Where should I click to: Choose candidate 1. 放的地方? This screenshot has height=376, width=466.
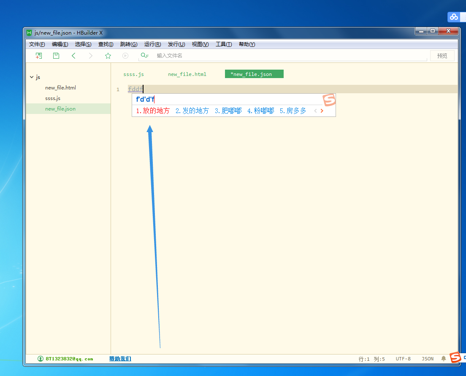tap(153, 111)
